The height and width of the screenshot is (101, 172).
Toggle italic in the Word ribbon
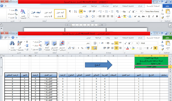(x=153, y=16)
